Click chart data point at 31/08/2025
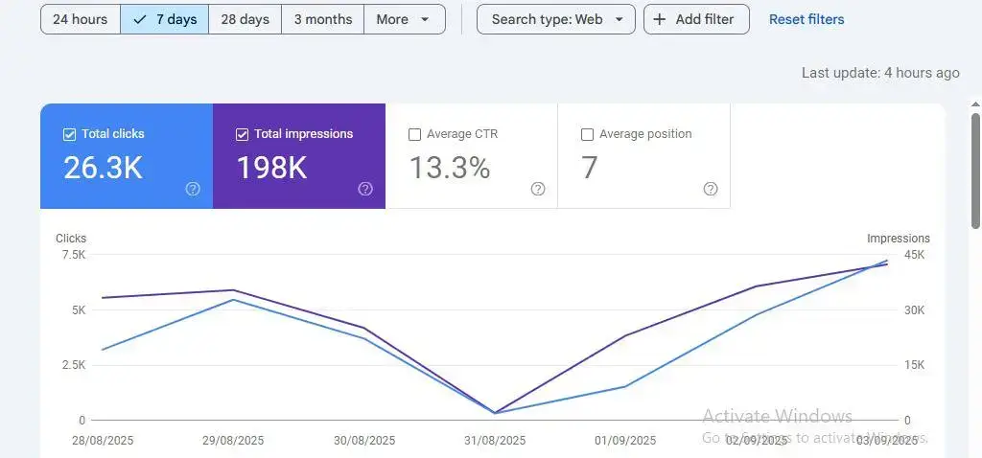982x458 pixels. [495, 413]
